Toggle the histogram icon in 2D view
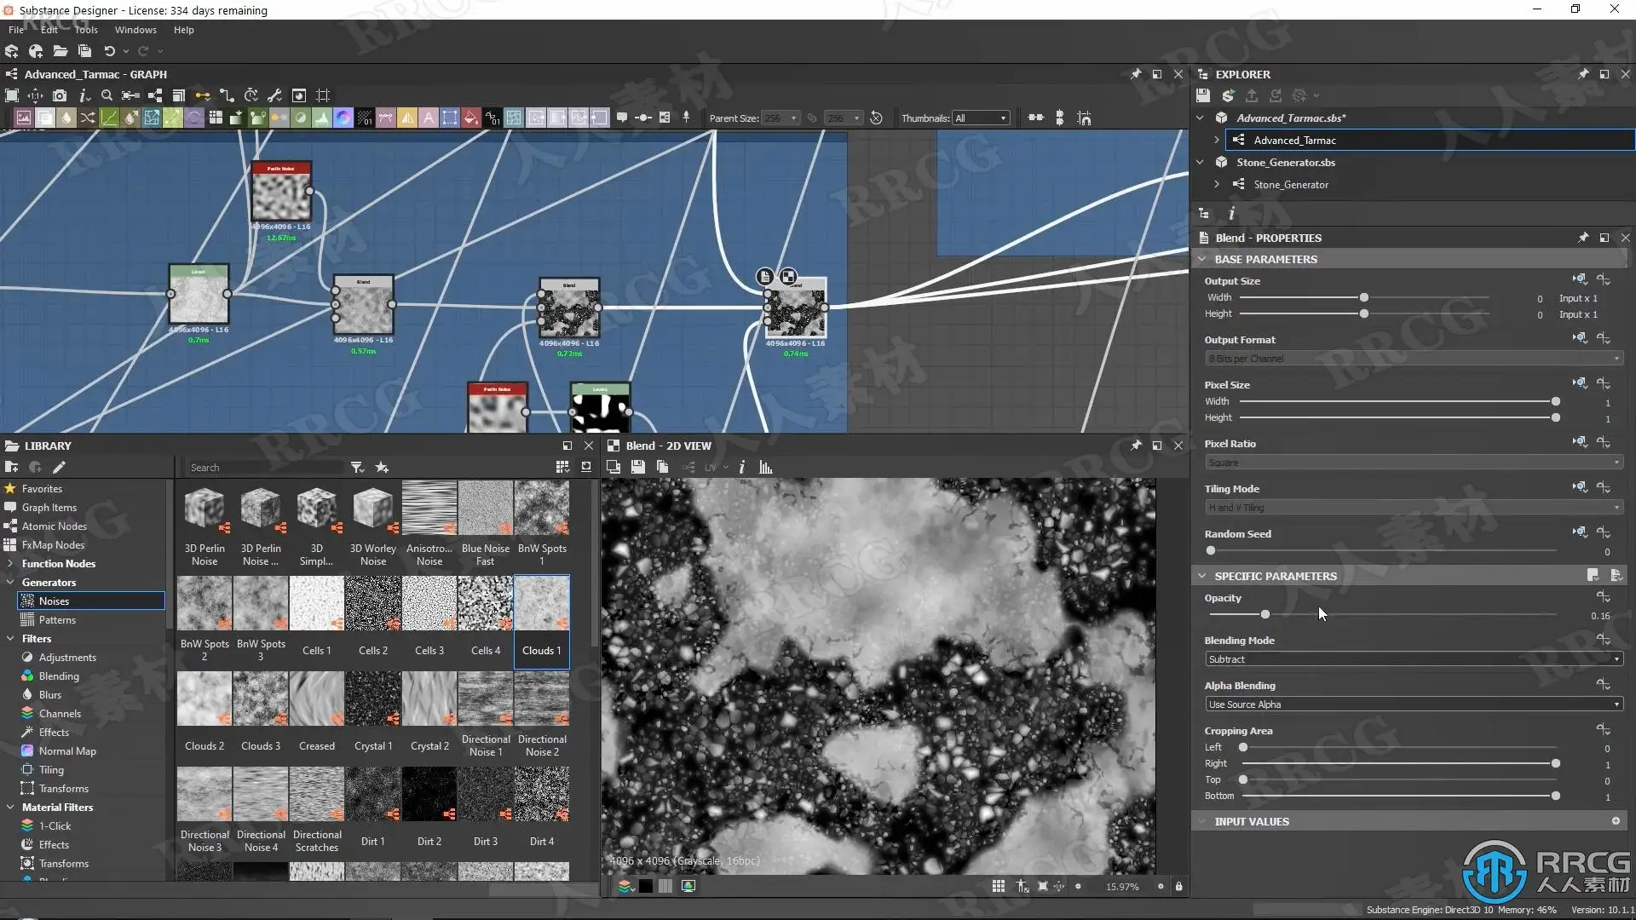Image resolution: width=1636 pixels, height=920 pixels. (765, 467)
